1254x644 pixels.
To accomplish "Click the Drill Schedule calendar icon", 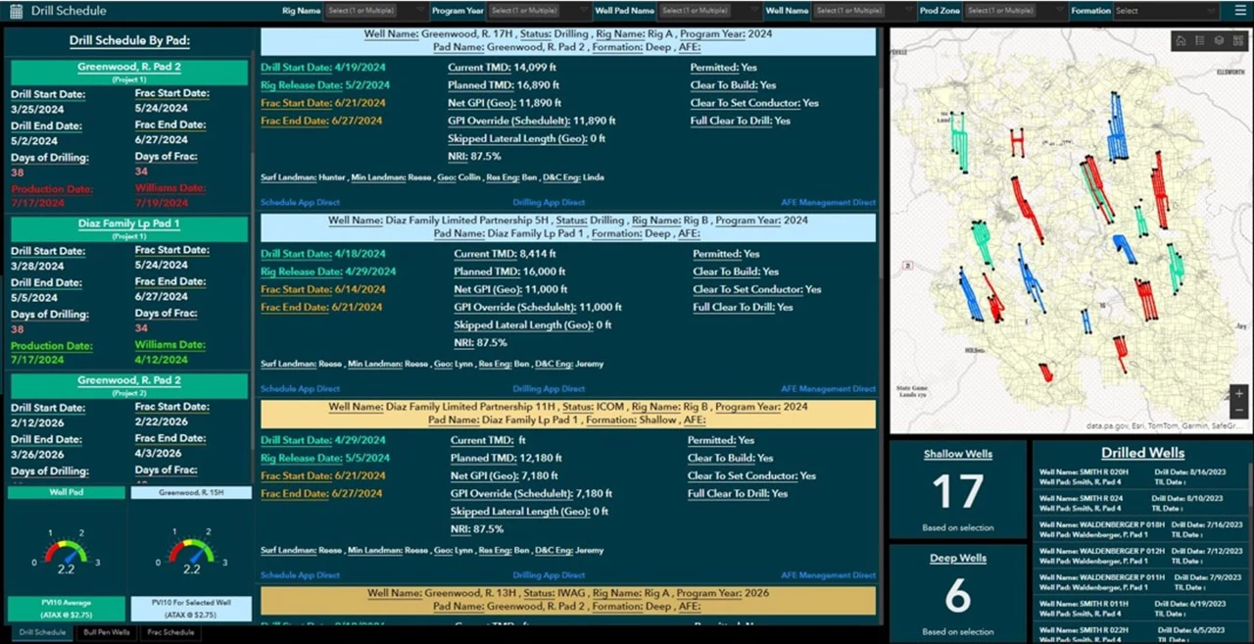I will (16, 11).
